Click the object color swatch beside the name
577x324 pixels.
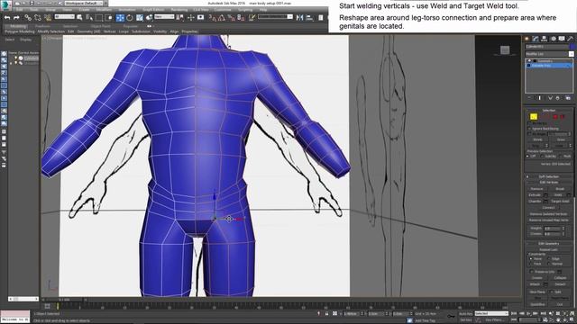pyautogui.click(x=572, y=47)
